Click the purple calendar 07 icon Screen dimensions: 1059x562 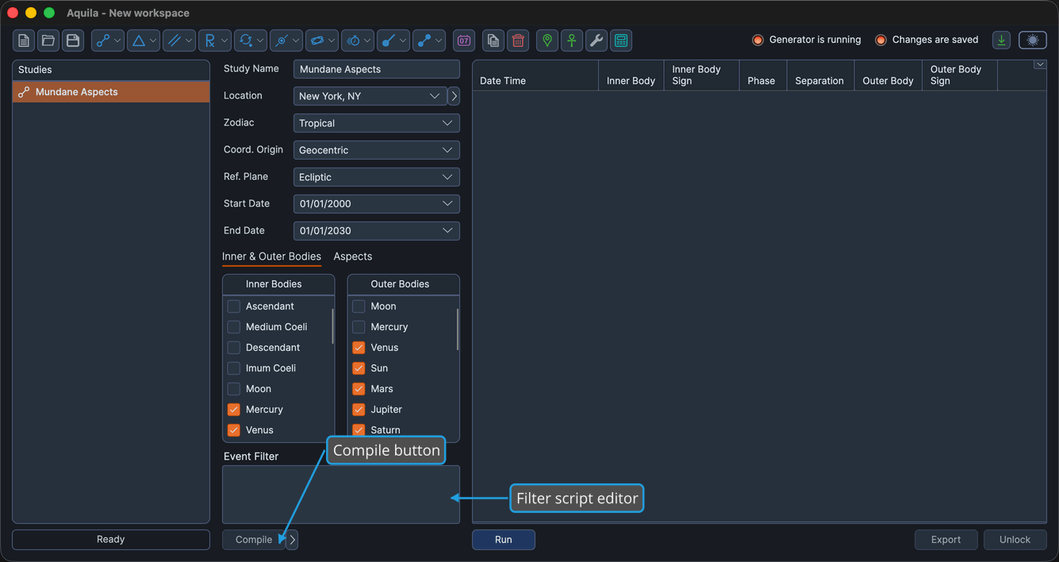click(464, 40)
